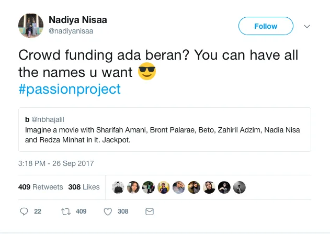
Task: Click the 22 reply count number
Action: [x=37, y=211]
